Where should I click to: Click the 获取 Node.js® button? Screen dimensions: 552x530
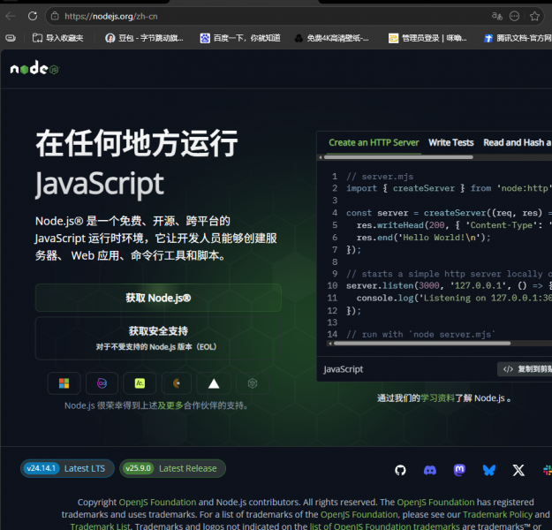coord(158,298)
